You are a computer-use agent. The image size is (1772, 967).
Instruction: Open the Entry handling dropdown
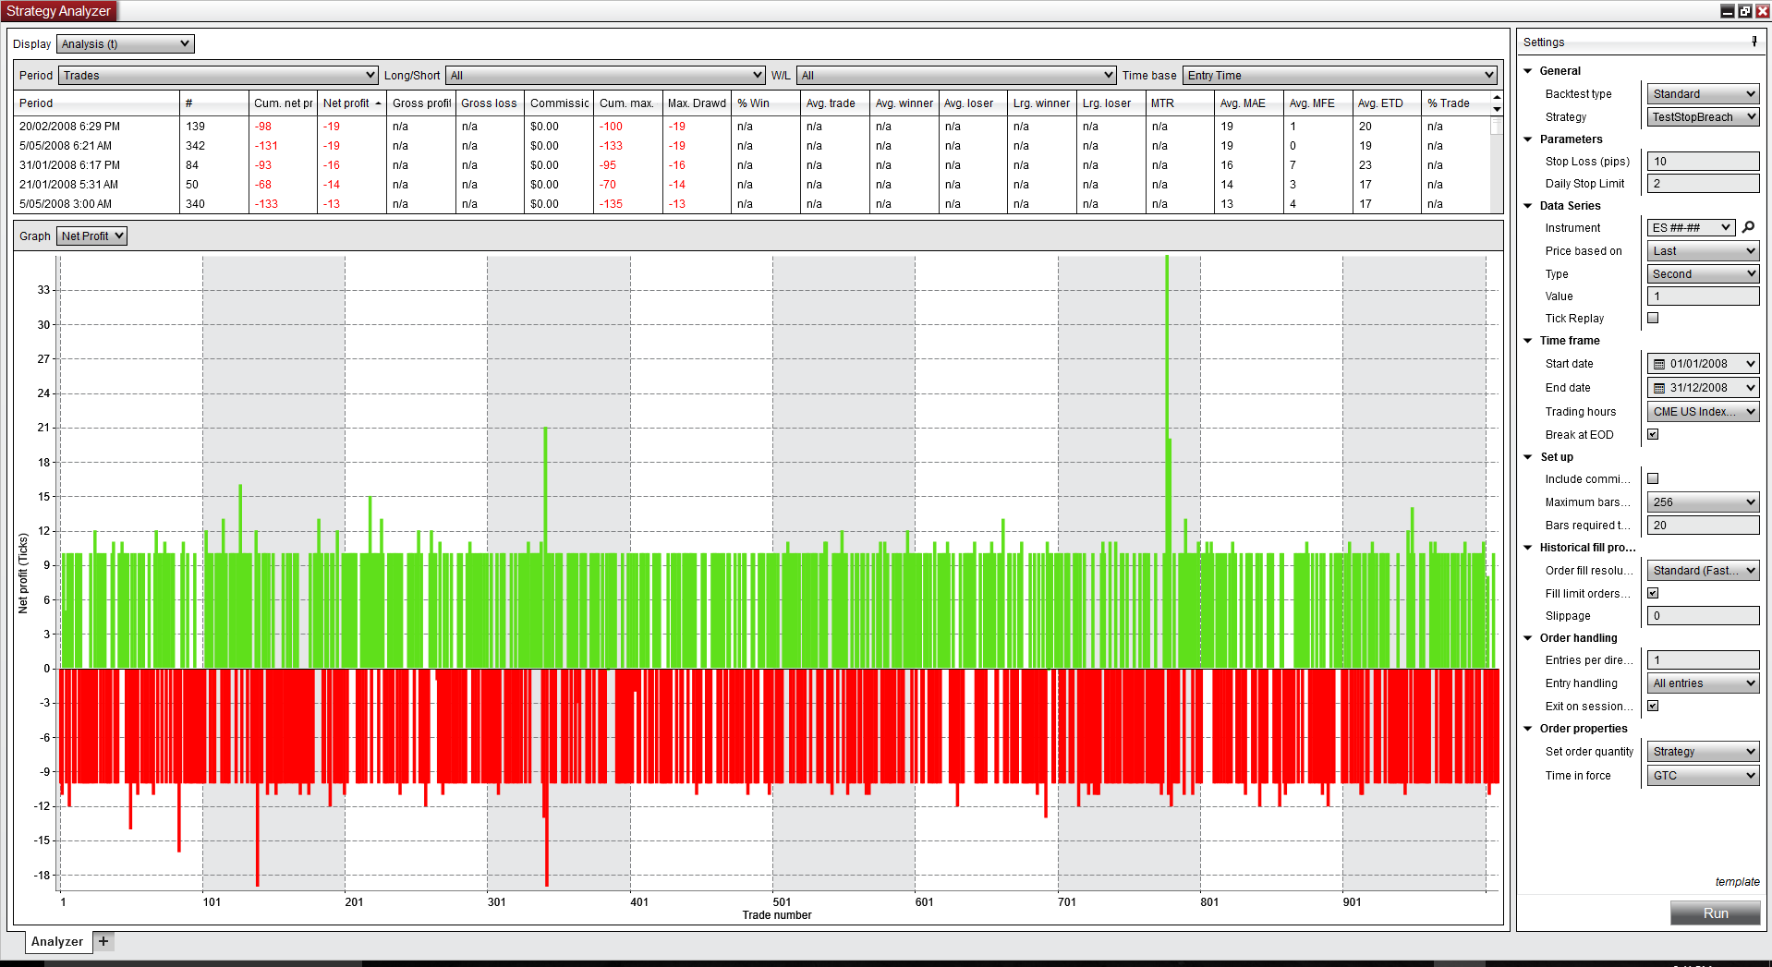pos(1704,683)
